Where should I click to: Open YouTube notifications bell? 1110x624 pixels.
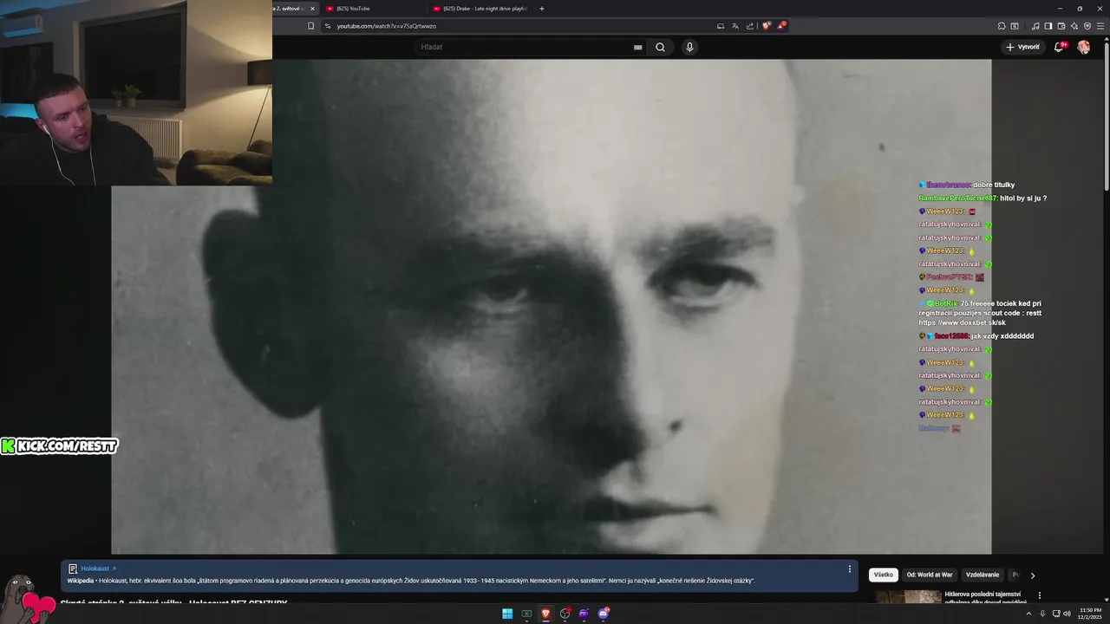coord(1059,48)
